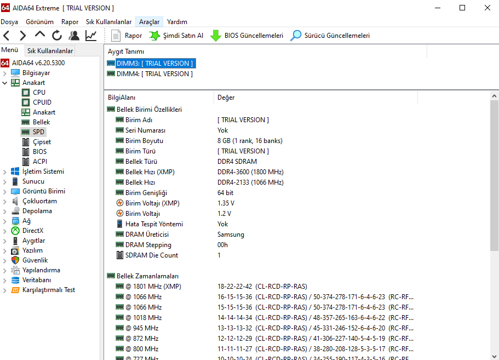Image resolution: width=499 pixels, height=360 pixels.
Task: Select the CPUID chip icon in the tree
Action: (x=26, y=102)
